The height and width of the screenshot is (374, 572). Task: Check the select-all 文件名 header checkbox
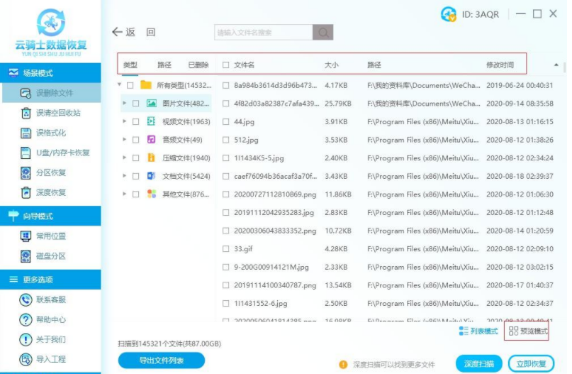pyautogui.click(x=226, y=65)
